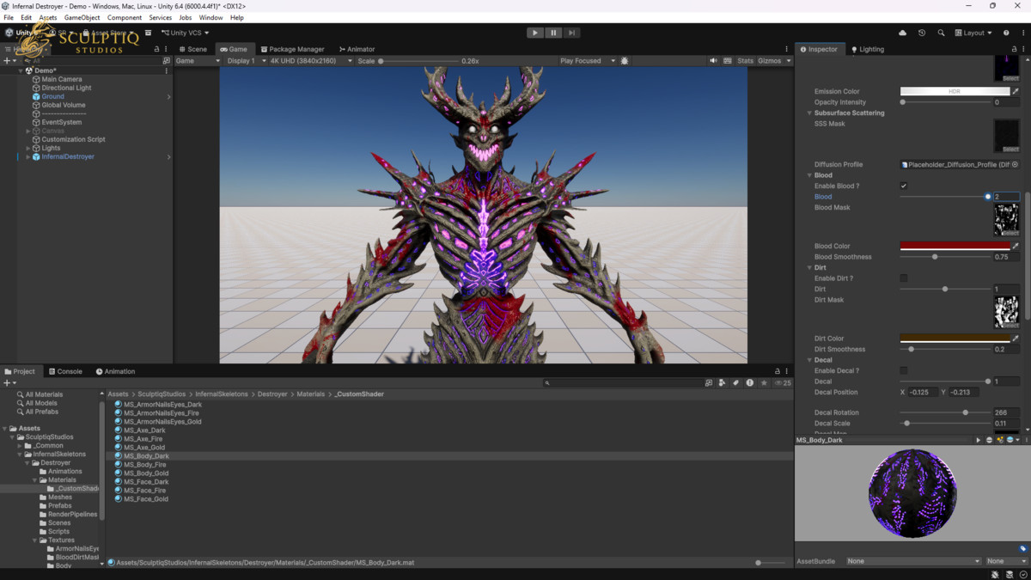
Task: Open the Play Focused dropdown
Action: (588, 61)
